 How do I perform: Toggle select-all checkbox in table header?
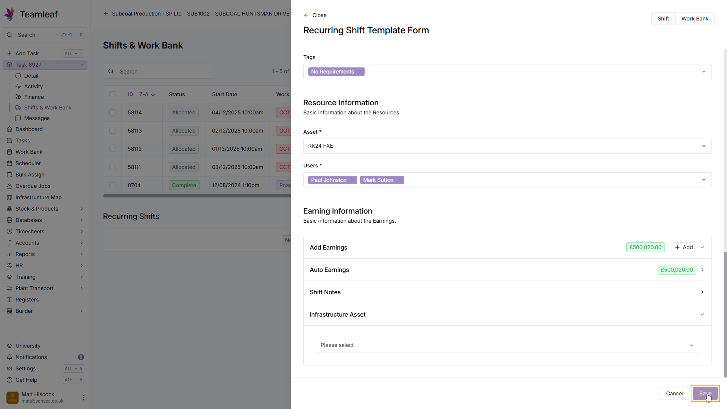pyautogui.click(x=112, y=94)
